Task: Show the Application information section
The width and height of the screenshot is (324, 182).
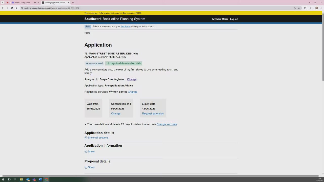Action: pos(91,152)
